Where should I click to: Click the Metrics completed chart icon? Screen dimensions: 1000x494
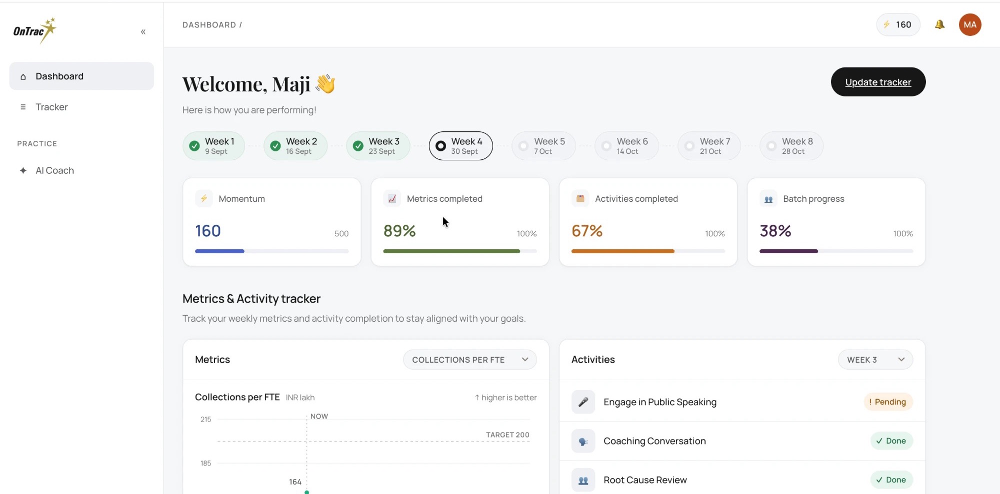[392, 198]
